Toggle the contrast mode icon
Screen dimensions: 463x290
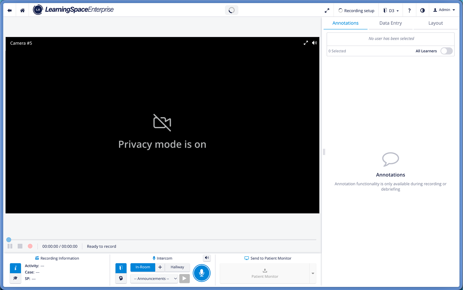422,10
